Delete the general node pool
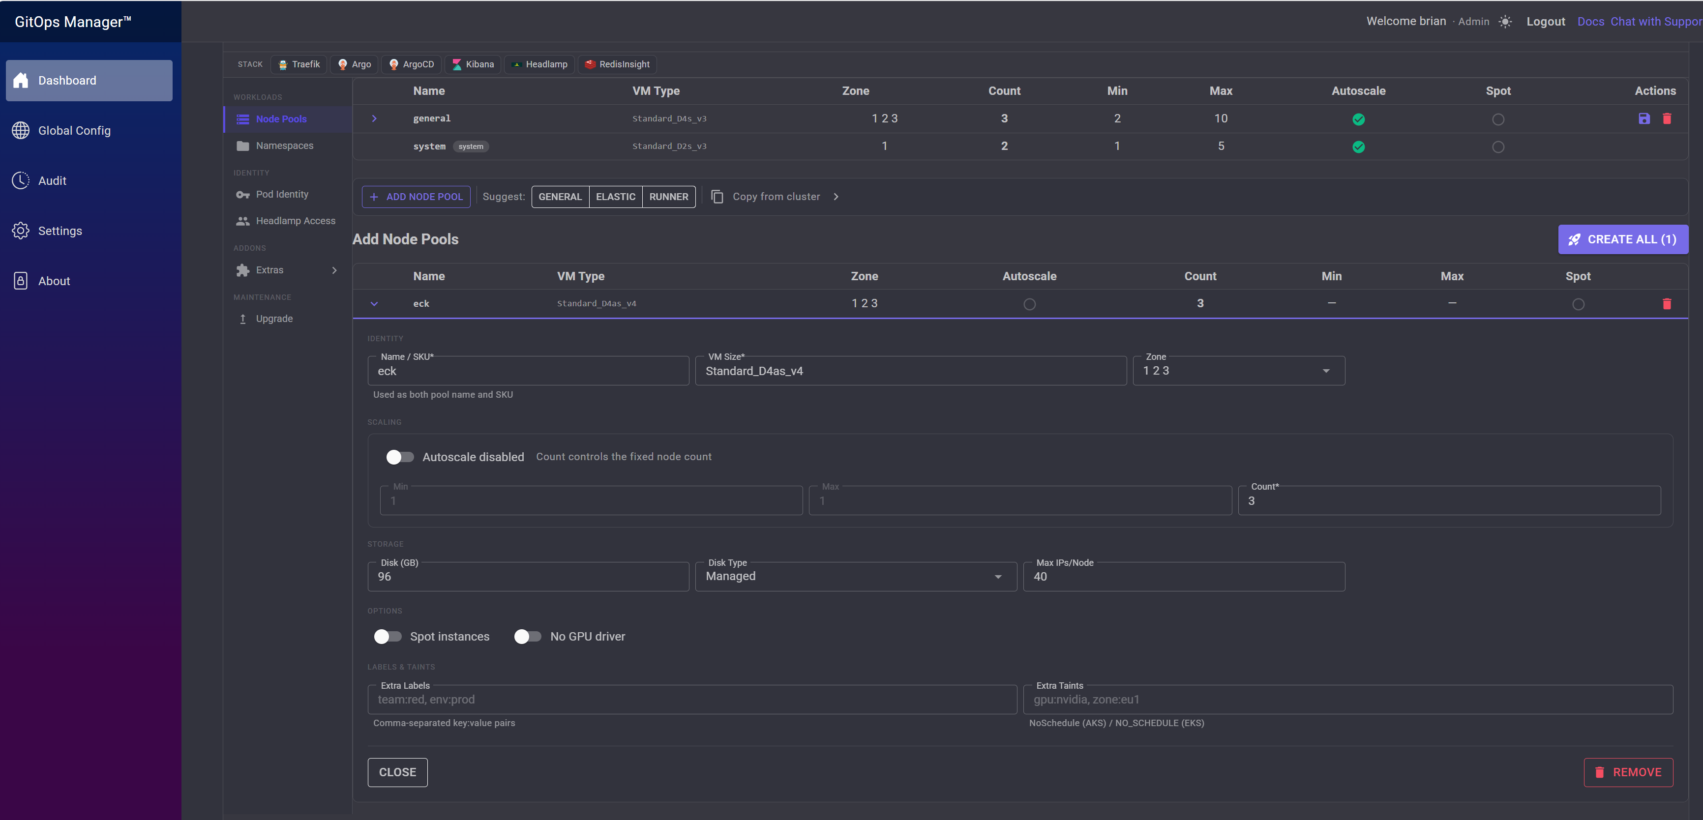The image size is (1703, 820). pyautogui.click(x=1667, y=118)
